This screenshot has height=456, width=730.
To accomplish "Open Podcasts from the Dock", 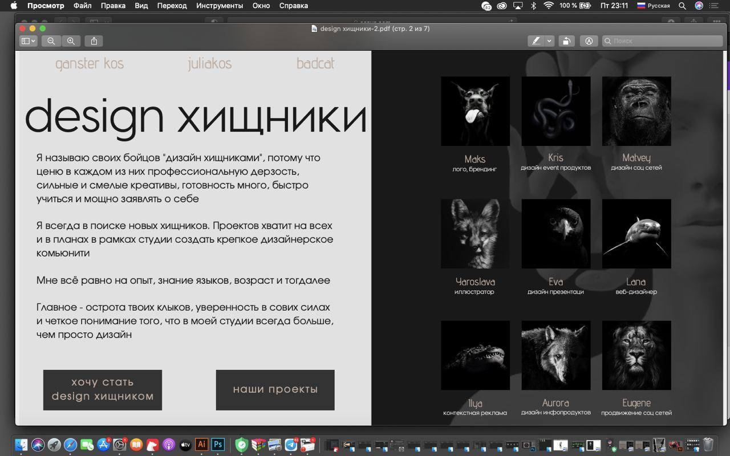I will pos(169,445).
